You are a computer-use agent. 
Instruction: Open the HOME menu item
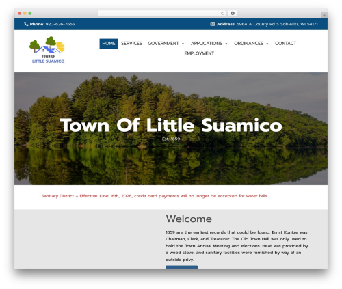[x=109, y=44]
